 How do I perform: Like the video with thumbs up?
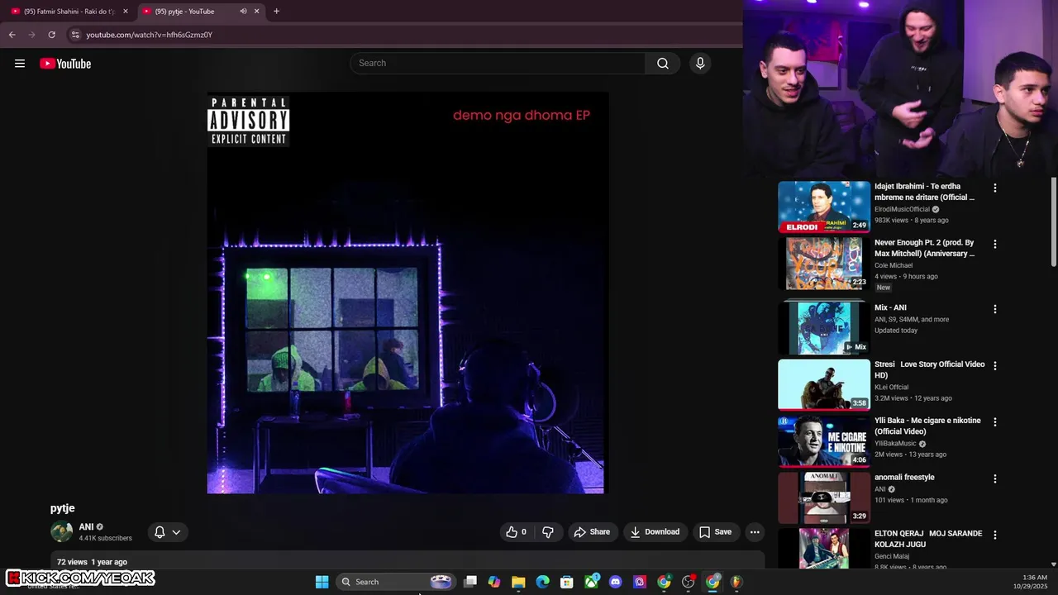[x=517, y=532]
